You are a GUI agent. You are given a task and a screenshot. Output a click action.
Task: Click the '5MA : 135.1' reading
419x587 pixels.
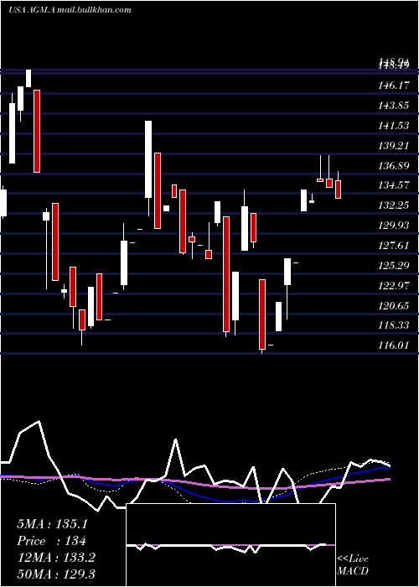tap(52, 524)
